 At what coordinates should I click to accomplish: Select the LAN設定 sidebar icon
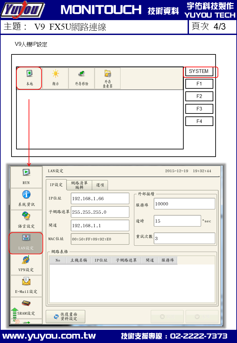pos(26,243)
